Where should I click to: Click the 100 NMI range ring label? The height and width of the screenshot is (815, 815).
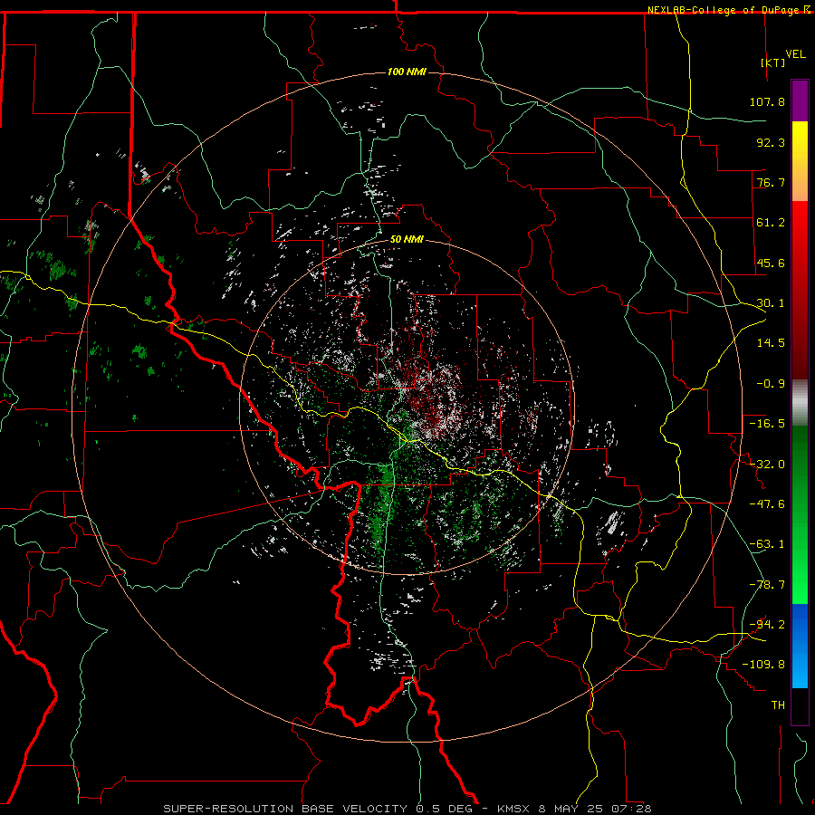[407, 72]
